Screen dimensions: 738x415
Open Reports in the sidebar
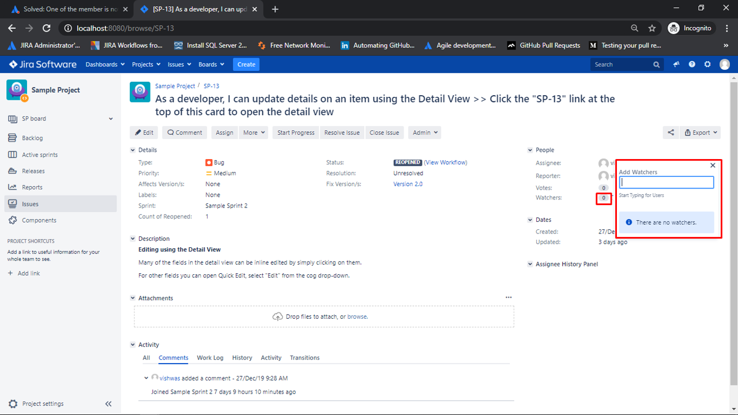click(32, 187)
